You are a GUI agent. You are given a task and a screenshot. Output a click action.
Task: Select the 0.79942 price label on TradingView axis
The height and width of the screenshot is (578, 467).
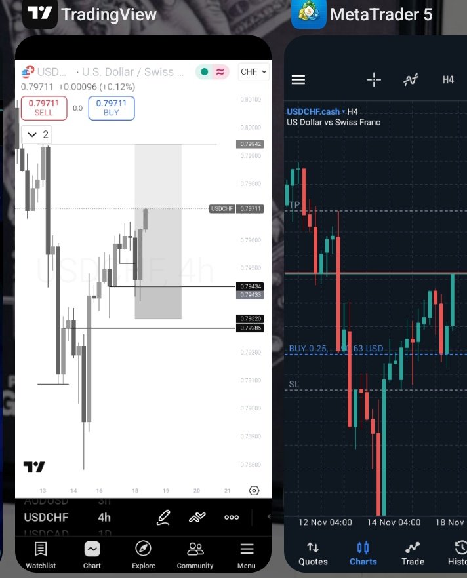coord(250,144)
